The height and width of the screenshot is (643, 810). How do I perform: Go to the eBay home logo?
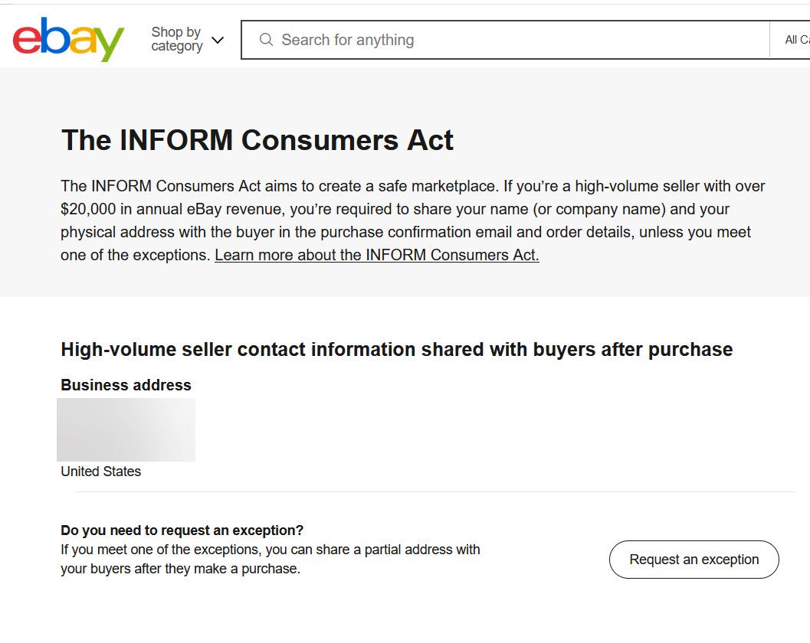68,39
